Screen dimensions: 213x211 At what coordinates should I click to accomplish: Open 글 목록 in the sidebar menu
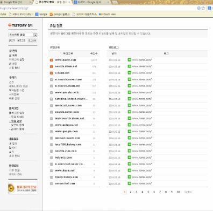[x=13, y=56]
